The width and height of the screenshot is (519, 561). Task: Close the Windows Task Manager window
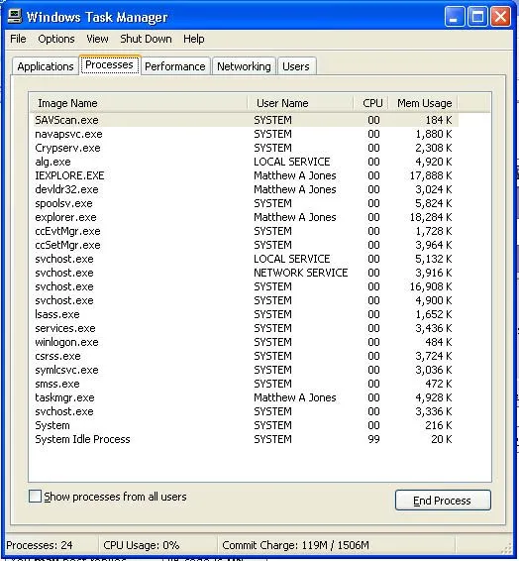pyautogui.click(x=500, y=17)
